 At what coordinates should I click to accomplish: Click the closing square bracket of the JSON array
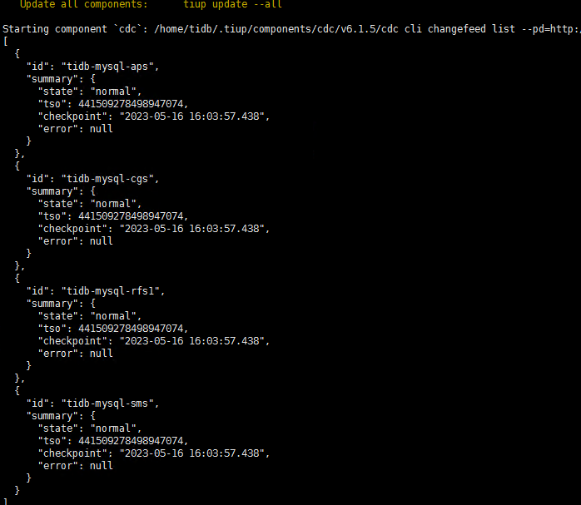[x=5, y=501]
